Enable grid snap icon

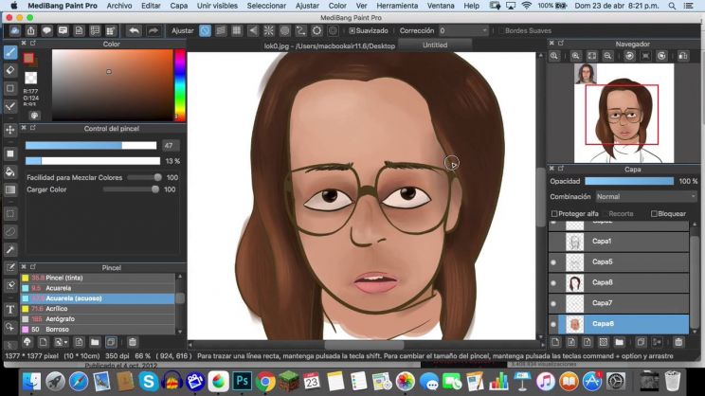click(237, 30)
